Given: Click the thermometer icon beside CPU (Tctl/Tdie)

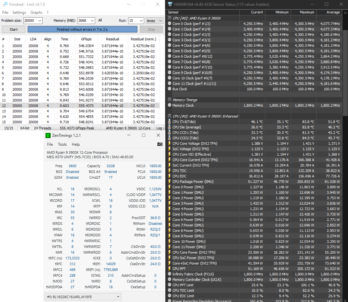Looking at the screenshot, I should (x=169, y=121).
